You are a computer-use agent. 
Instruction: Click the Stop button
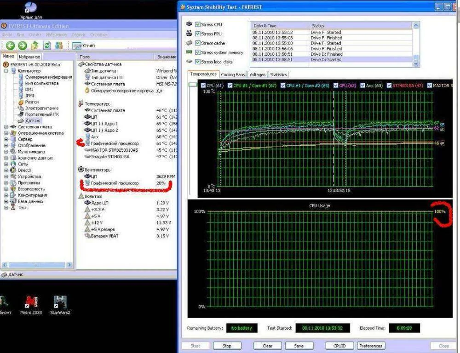click(x=227, y=346)
